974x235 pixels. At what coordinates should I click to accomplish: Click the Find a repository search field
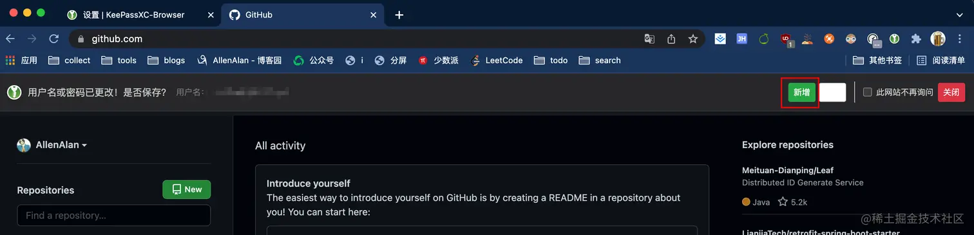coord(114,215)
